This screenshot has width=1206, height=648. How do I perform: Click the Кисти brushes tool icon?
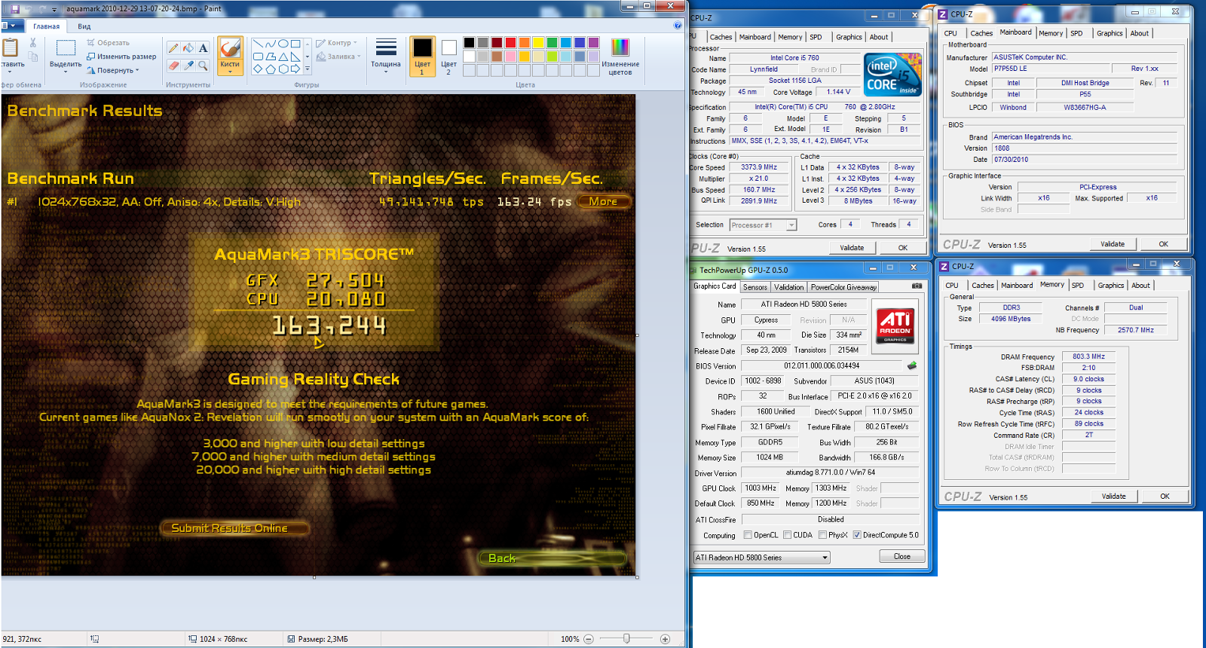point(230,48)
